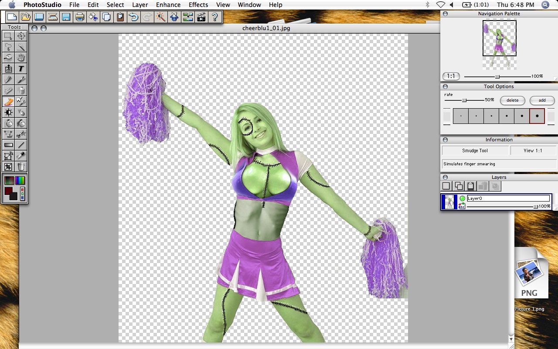This screenshot has height=349, width=558.
Task: Click the Navigation Palette zoom slider
Action: click(x=497, y=77)
